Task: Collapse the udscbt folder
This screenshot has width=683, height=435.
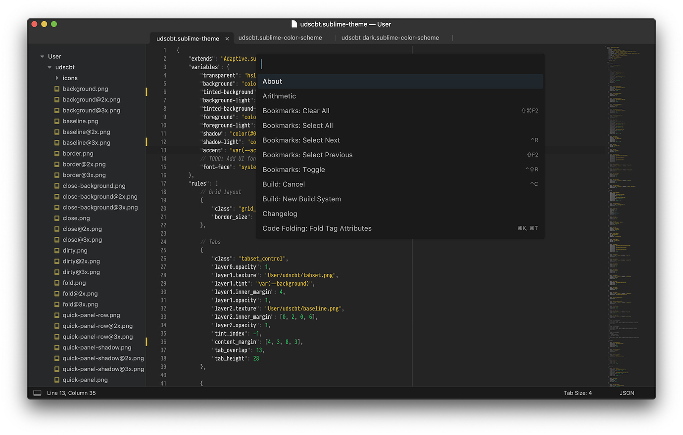Action: click(49, 67)
